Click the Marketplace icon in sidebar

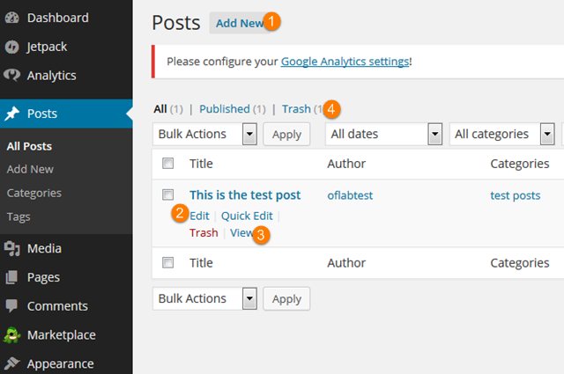pos(12,335)
